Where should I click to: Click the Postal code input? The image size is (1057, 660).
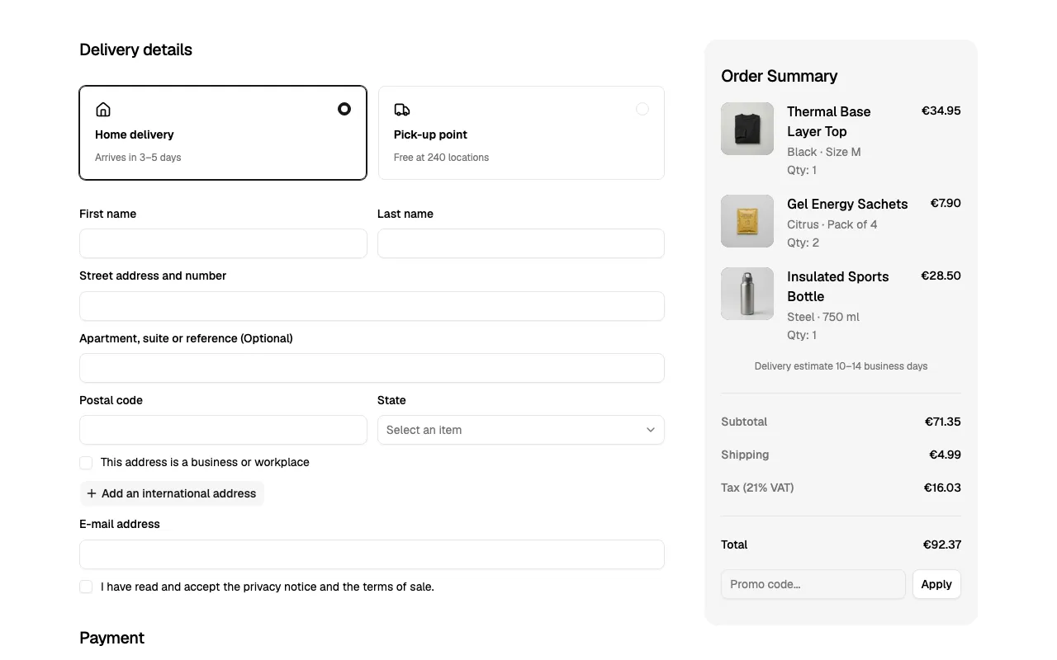[x=223, y=430]
